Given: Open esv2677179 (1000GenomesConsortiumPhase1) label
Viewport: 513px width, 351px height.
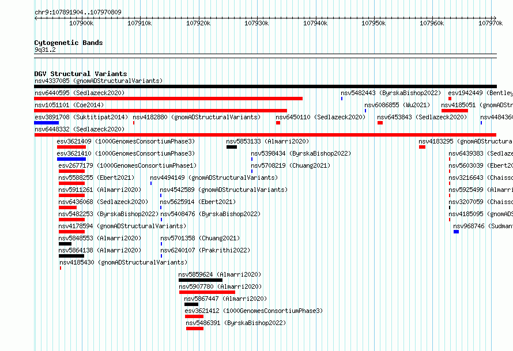Looking at the screenshot, I should 127,165.
